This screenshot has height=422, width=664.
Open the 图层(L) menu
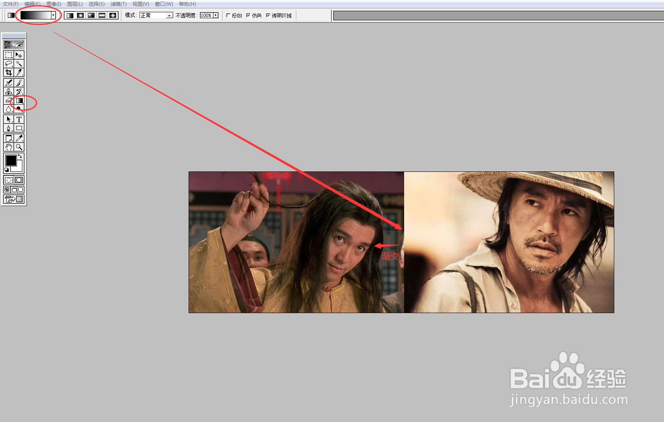(x=75, y=4)
